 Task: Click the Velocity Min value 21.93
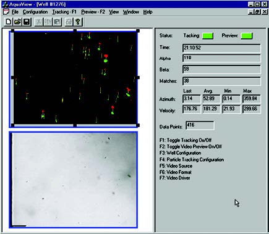231,109
